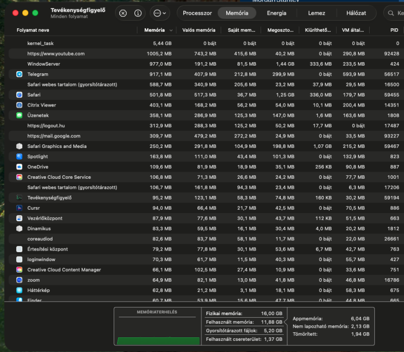Sort by Megoszto... column header

(280, 30)
